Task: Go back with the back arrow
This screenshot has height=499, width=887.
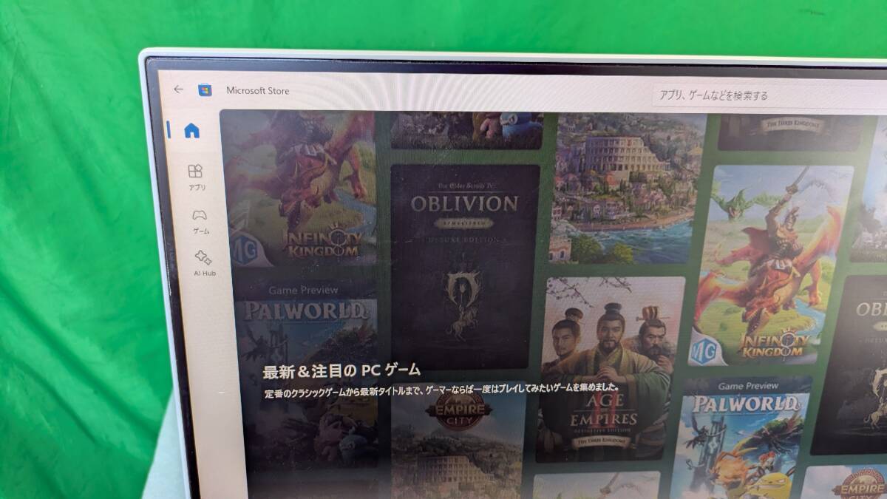Action: point(178,89)
